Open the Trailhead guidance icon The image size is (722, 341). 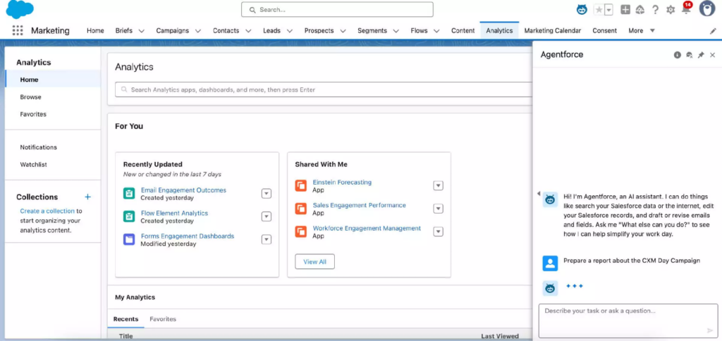point(640,10)
